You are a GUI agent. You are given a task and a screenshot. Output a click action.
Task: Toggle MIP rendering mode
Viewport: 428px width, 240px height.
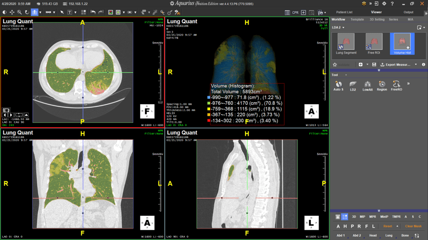(362, 217)
